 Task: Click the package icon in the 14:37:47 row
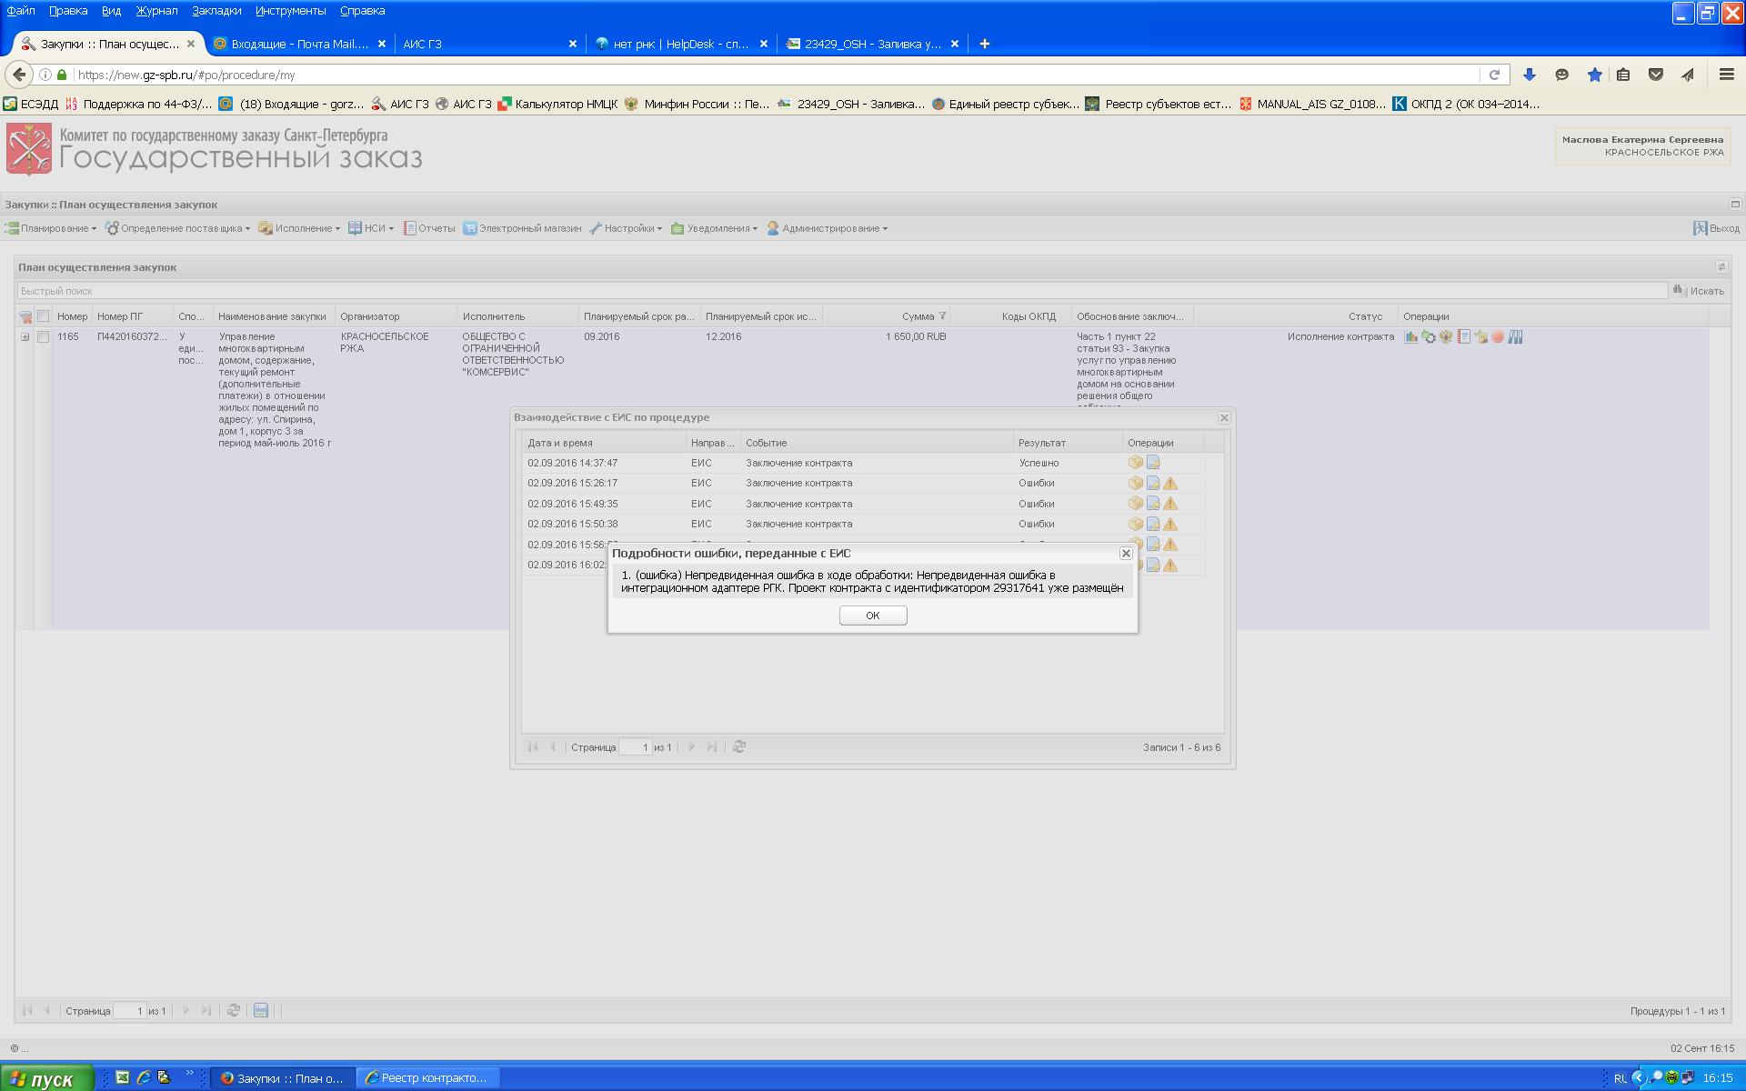pos(1135,463)
